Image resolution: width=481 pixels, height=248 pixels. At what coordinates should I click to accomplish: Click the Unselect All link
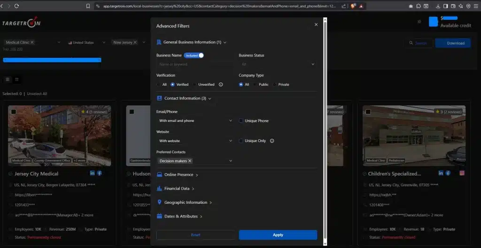point(37,94)
